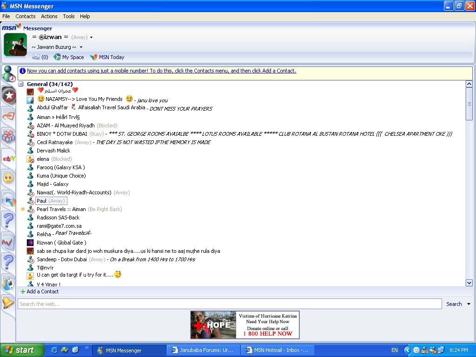Viewport: 476px width, 357px height.
Task: Open the Search options dropdown arrow
Action: tap(469, 304)
